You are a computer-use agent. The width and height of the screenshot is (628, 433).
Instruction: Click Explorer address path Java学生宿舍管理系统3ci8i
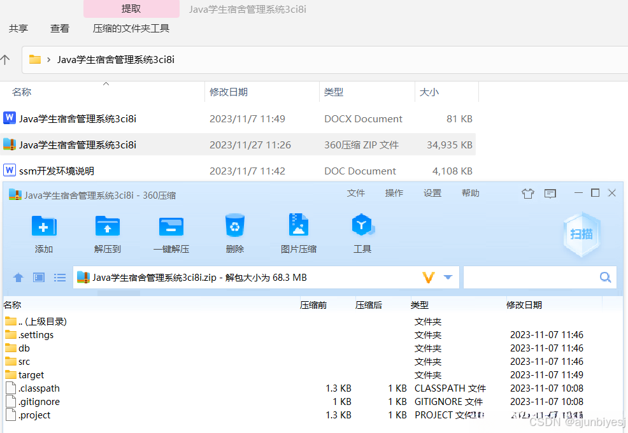(116, 60)
